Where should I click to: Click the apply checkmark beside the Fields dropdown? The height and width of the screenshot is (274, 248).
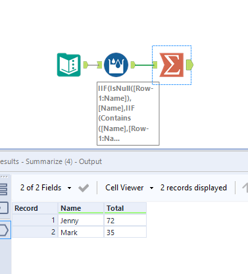coord(84,188)
